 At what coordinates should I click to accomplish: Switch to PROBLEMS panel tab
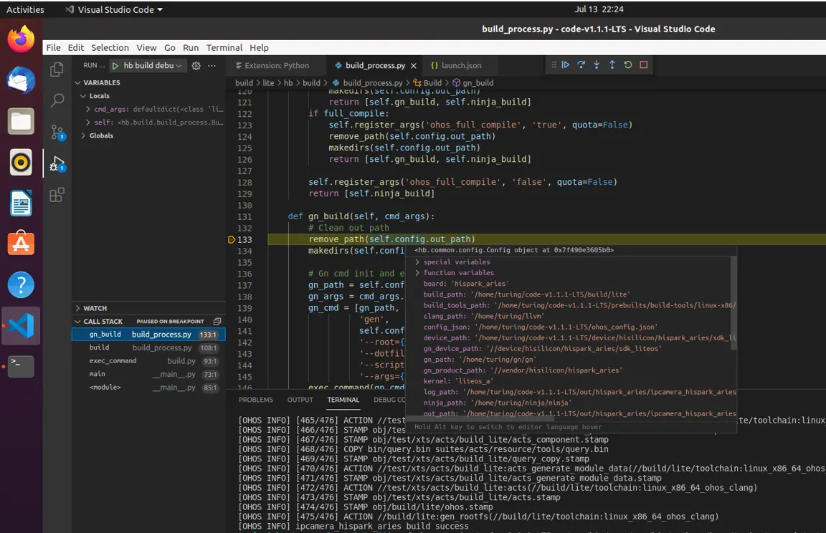(x=256, y=400)
